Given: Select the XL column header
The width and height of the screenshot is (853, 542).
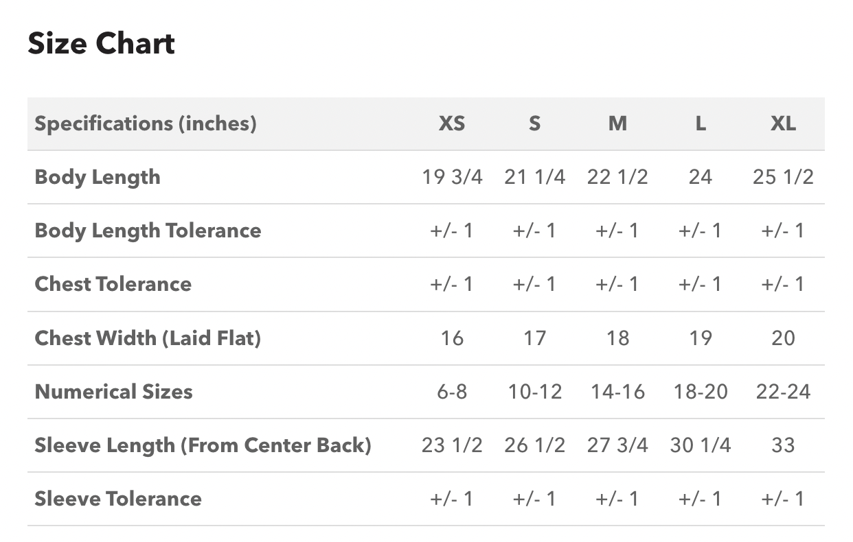Looking at the screenshot, I should 783,123.
